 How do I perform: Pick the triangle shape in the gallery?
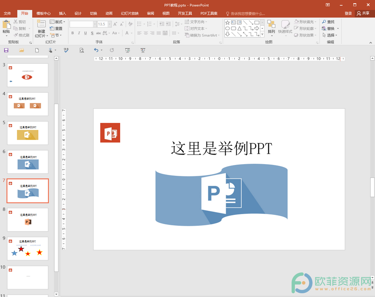pyautogui.click(x=239, y=28)
